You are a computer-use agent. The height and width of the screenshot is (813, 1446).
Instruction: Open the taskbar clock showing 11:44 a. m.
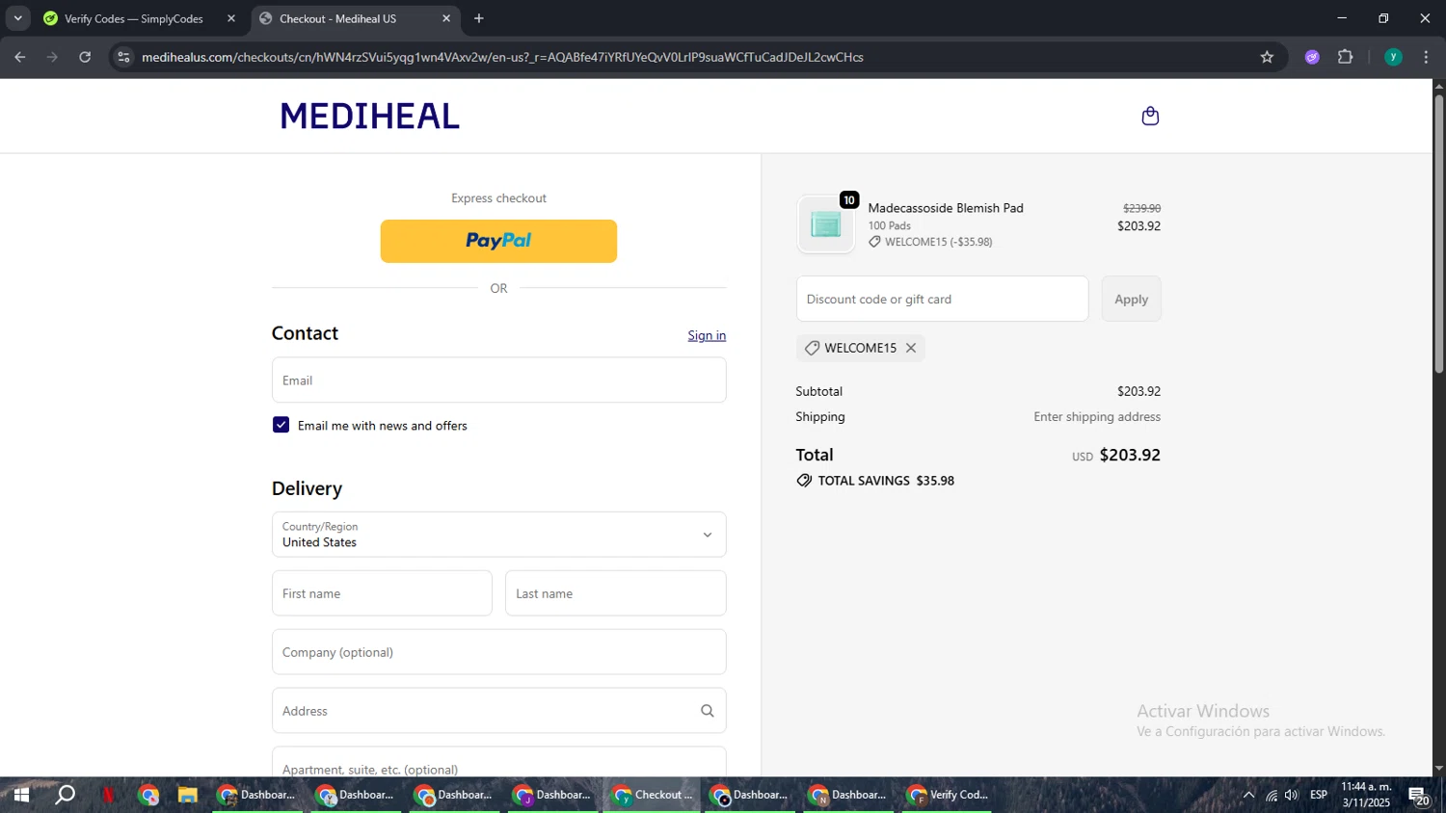point(1366,795)
